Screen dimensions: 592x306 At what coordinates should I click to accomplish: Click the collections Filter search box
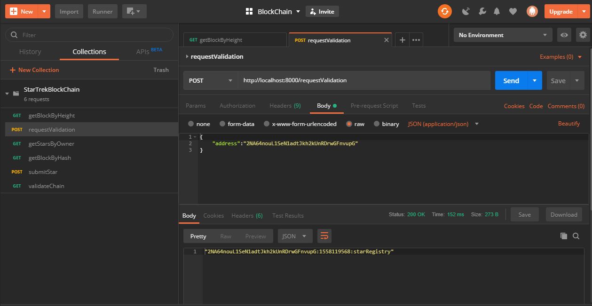[x=89, y=35]
